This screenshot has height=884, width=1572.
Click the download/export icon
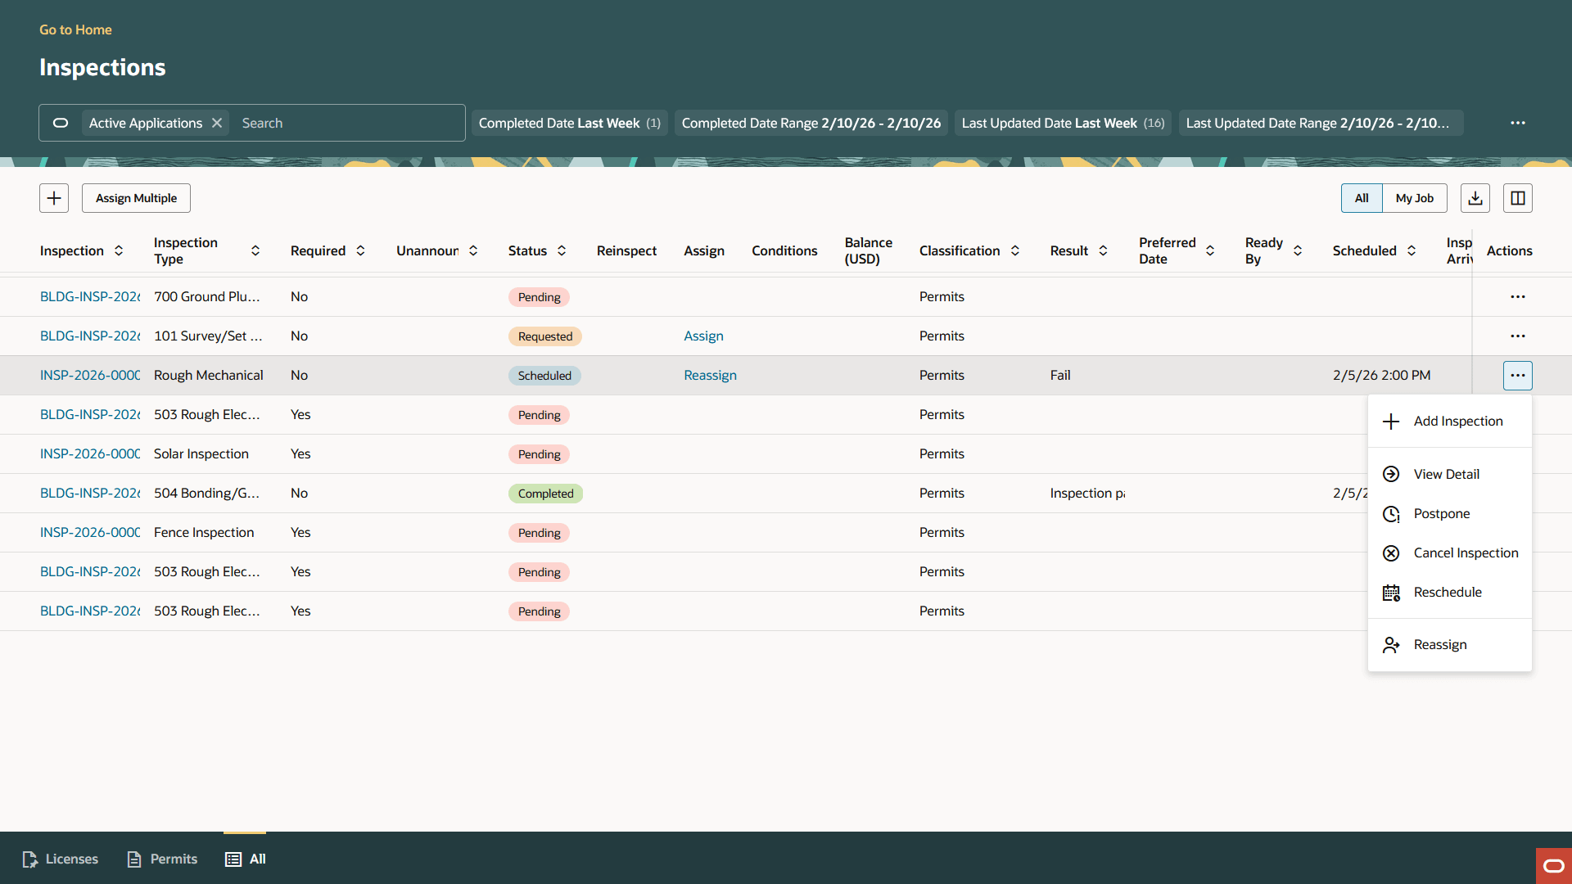click(1475, 197)
